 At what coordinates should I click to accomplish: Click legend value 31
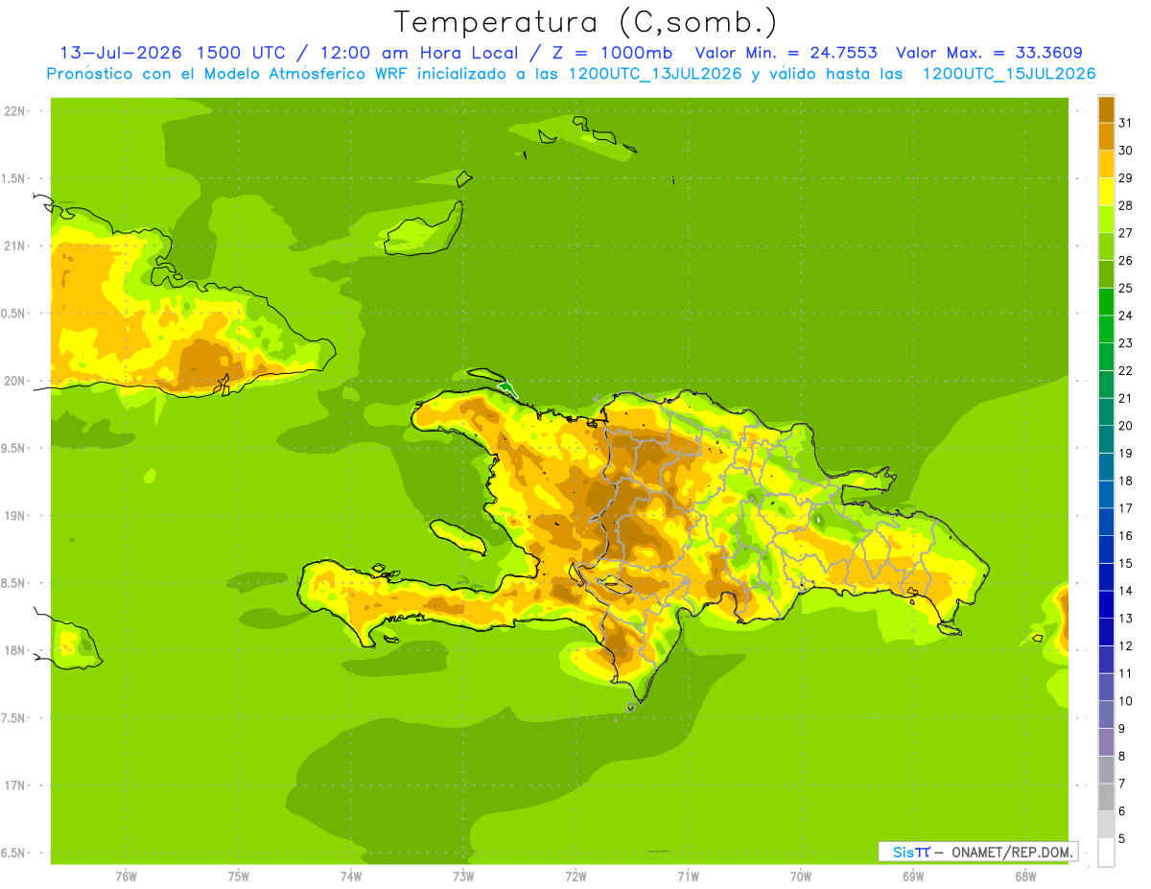point(1126,123)
